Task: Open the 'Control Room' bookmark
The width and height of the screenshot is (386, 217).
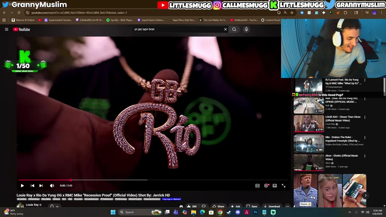Action: tap(271, 20)
